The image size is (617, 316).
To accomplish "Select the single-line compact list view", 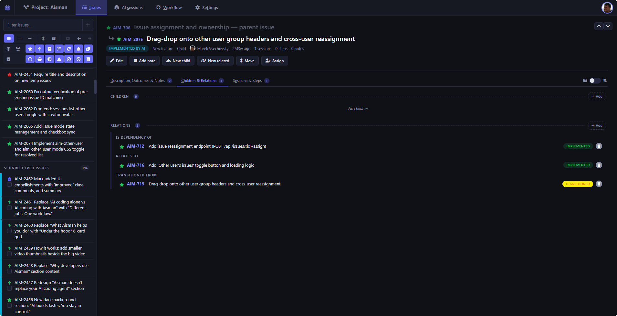I will (30, 39).
